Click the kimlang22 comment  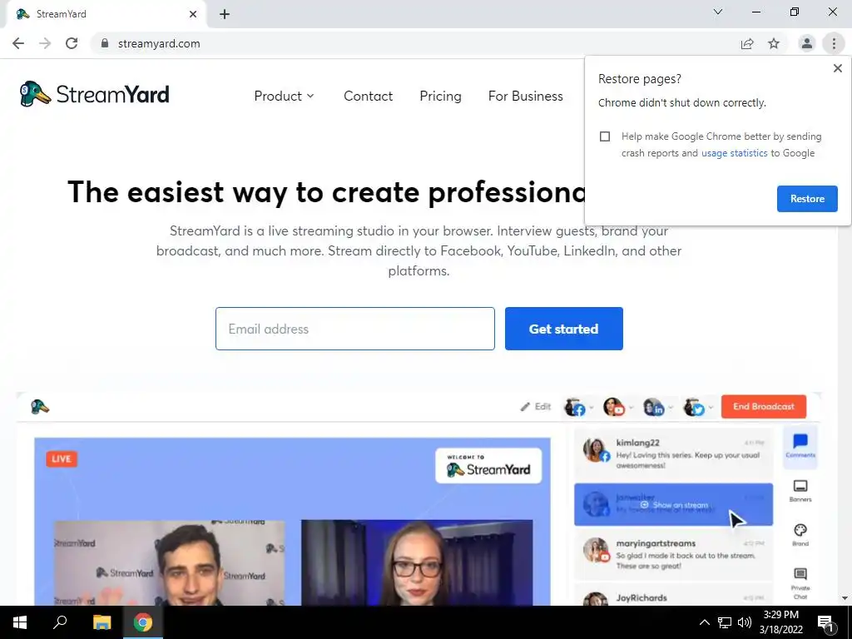pyautogui.click(x=674, y=453)
